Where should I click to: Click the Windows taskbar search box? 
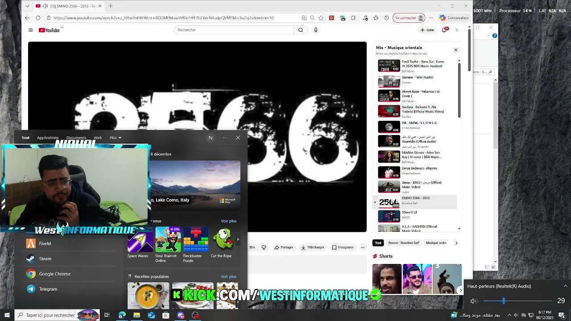57,315
